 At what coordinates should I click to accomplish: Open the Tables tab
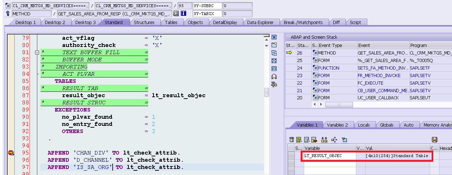pyautogui.click(x=171, y=22)
